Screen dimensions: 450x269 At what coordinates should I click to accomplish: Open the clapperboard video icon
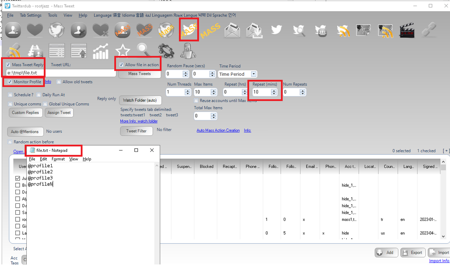(x=407, y=30)
